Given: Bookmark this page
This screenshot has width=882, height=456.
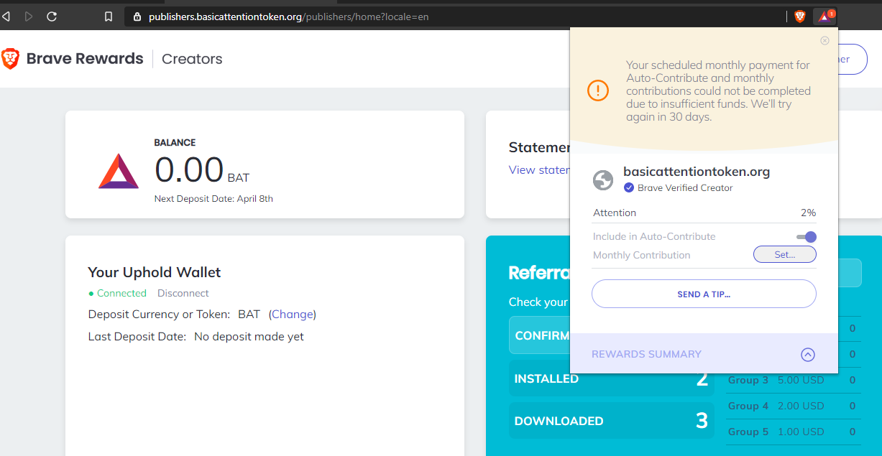Looking at the screenshot, I should click(109, 16).
